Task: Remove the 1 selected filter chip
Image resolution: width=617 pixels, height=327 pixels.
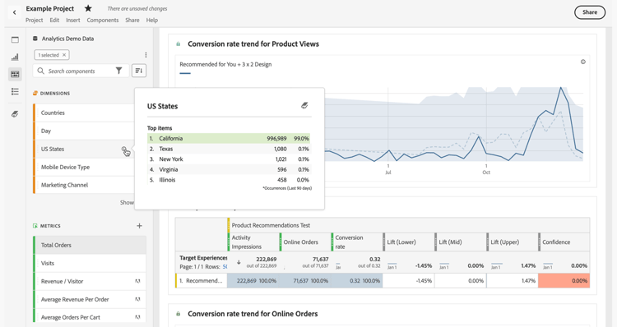Action: pos(64,55)
